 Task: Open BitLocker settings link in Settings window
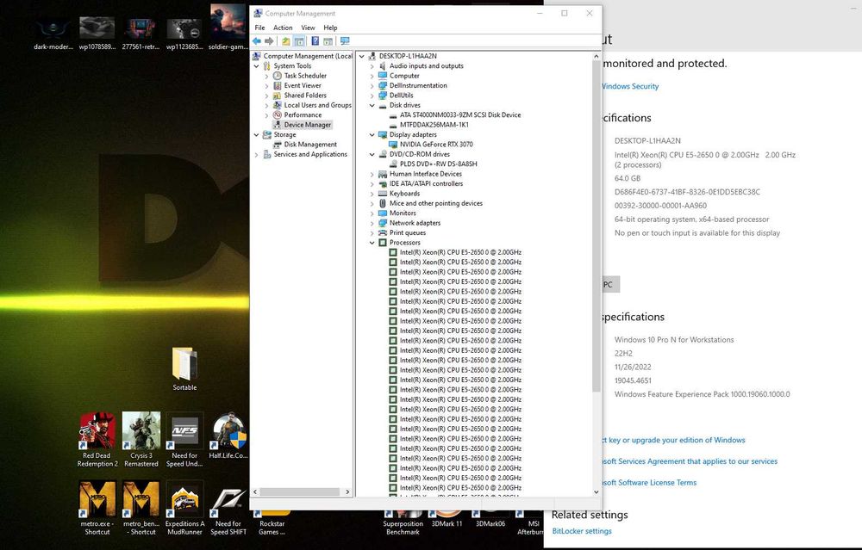(x=582, y=531)
